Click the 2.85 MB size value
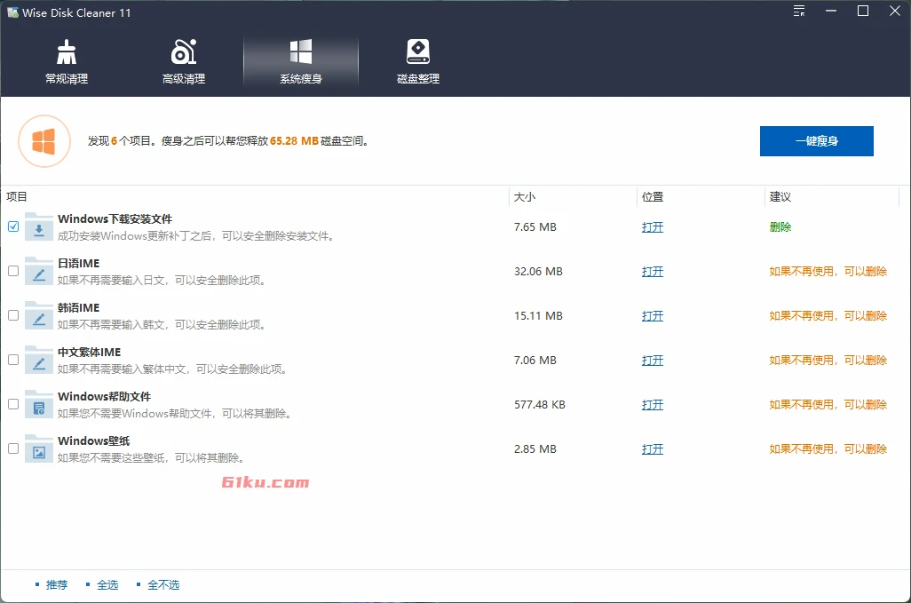Screen dimensions: 911x603 pos(535,449)
